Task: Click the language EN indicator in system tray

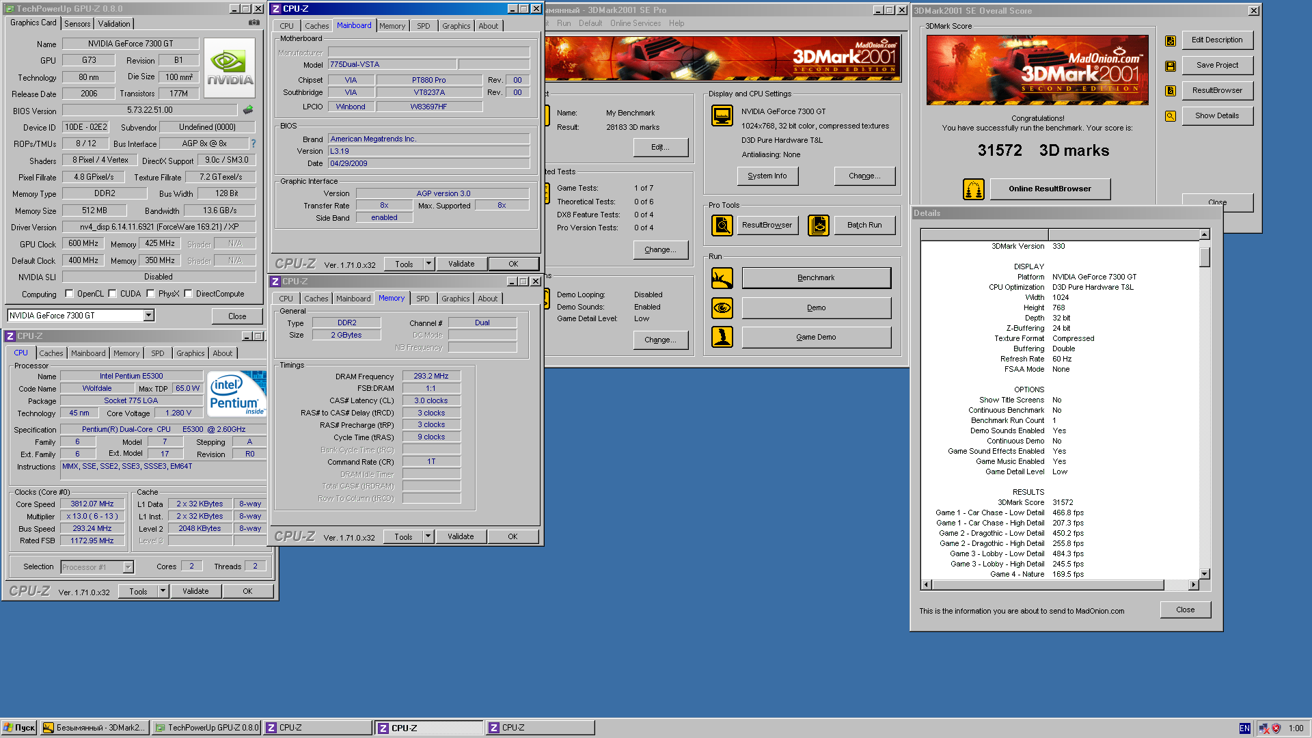Action: point(1244,728)
